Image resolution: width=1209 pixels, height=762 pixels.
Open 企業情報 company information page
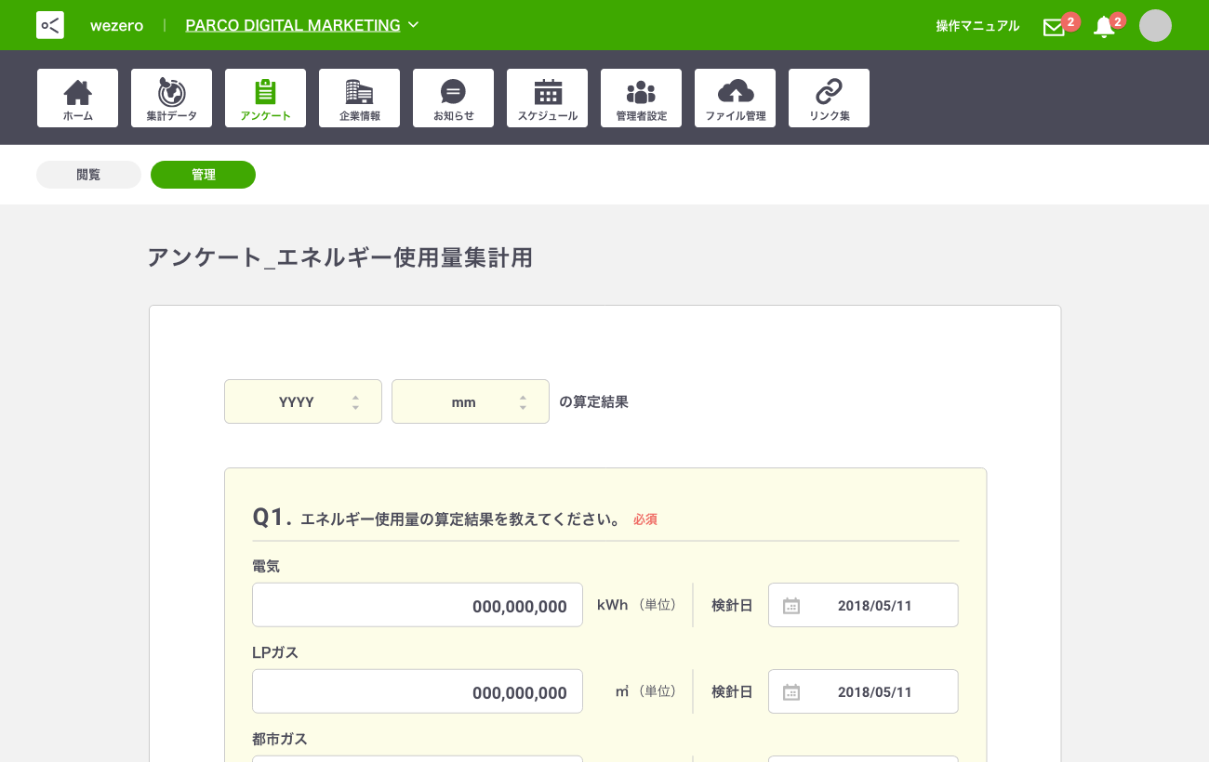click(x=359, y=98)
